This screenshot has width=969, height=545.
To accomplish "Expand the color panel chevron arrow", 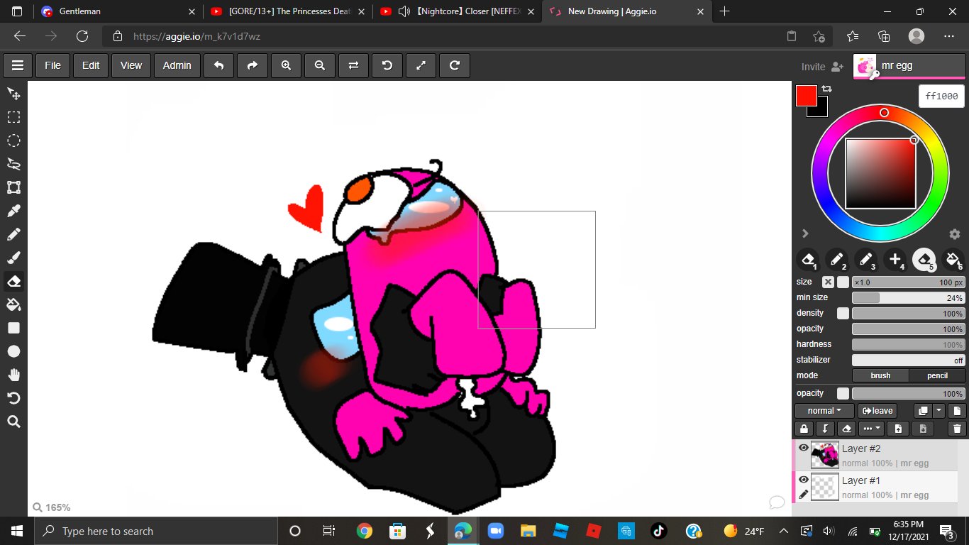I will [805, 233].
